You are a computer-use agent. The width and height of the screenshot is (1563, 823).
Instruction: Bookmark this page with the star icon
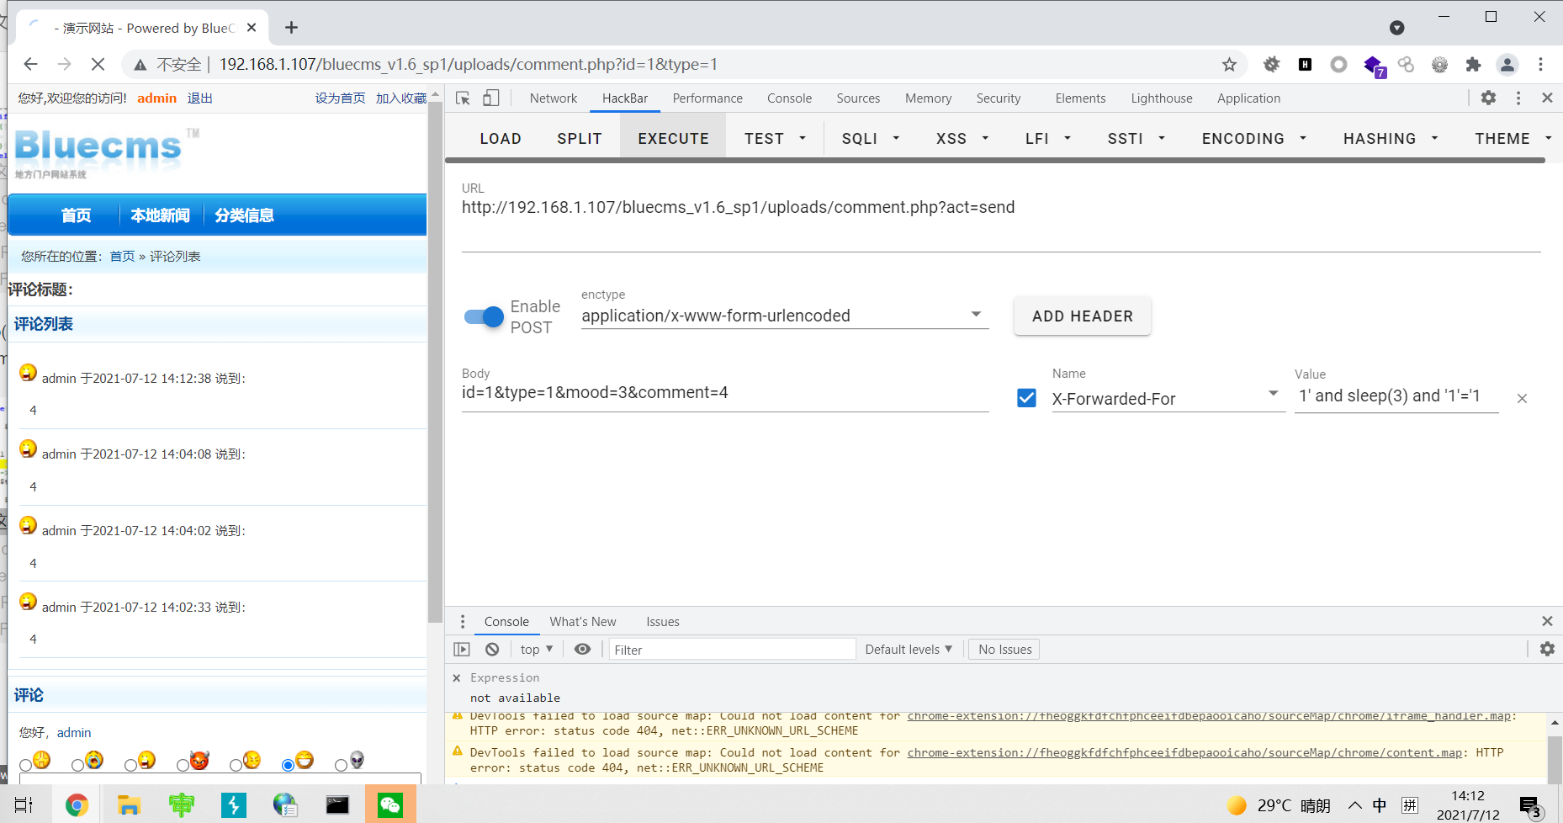1229,64
